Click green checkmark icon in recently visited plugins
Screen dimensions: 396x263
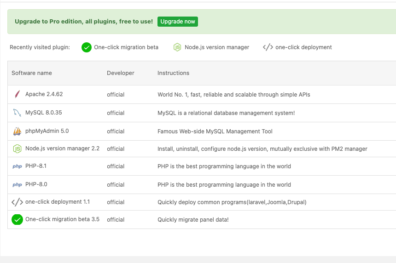click(87, 47)
